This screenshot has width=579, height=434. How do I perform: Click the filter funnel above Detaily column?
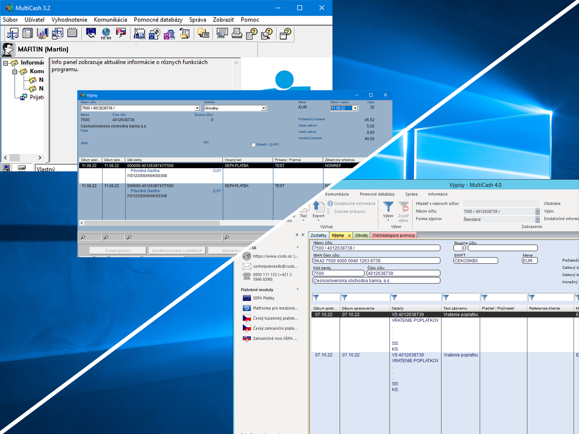(x=394, y=297)
